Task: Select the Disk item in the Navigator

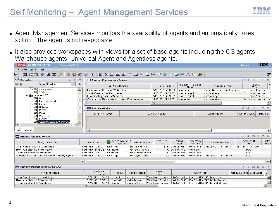Action: point(41,98)
